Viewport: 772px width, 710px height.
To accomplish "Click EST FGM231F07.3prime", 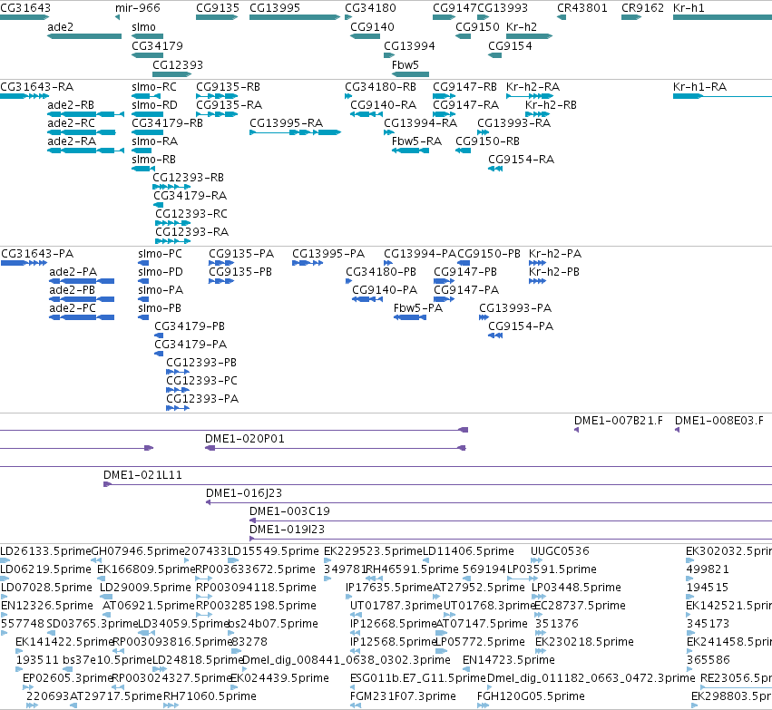I will (x=355, y=705).
